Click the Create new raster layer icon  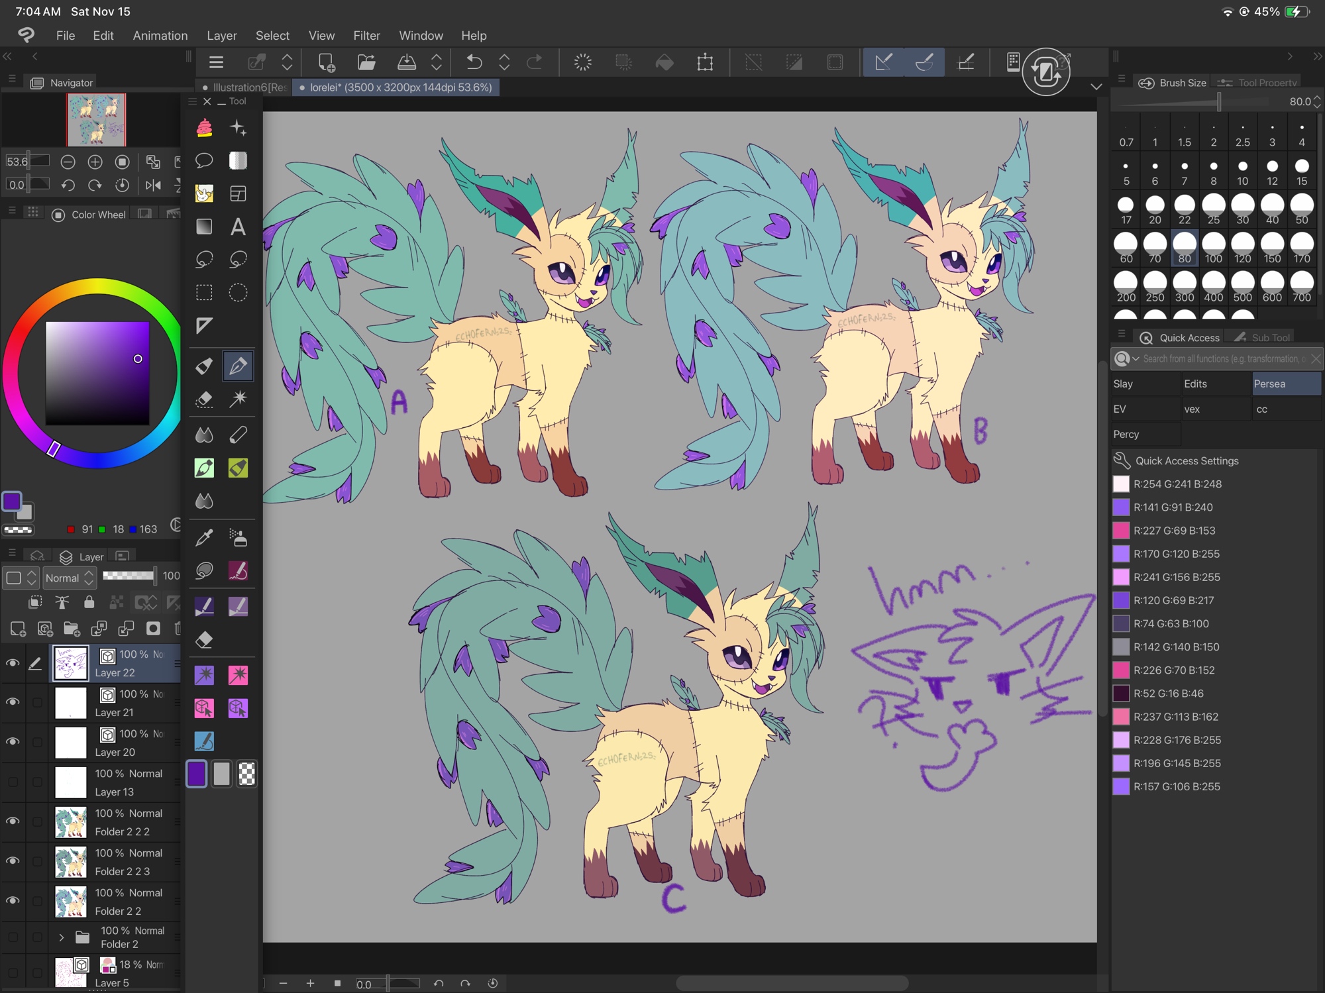[18, 629]
